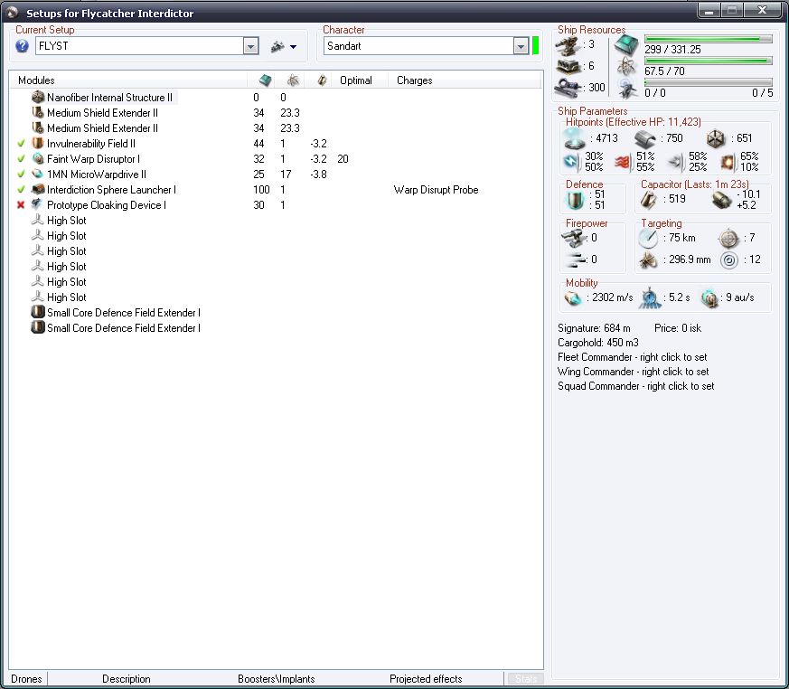This screenshot has height=689, width=789.
Task: Click Fleet Commander right click to set
Action: point(632,357)
